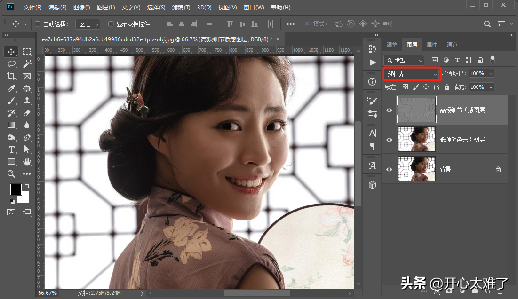Open the 类型 layer filter dropdown
The image size is (518, 299).
[404, 60]
